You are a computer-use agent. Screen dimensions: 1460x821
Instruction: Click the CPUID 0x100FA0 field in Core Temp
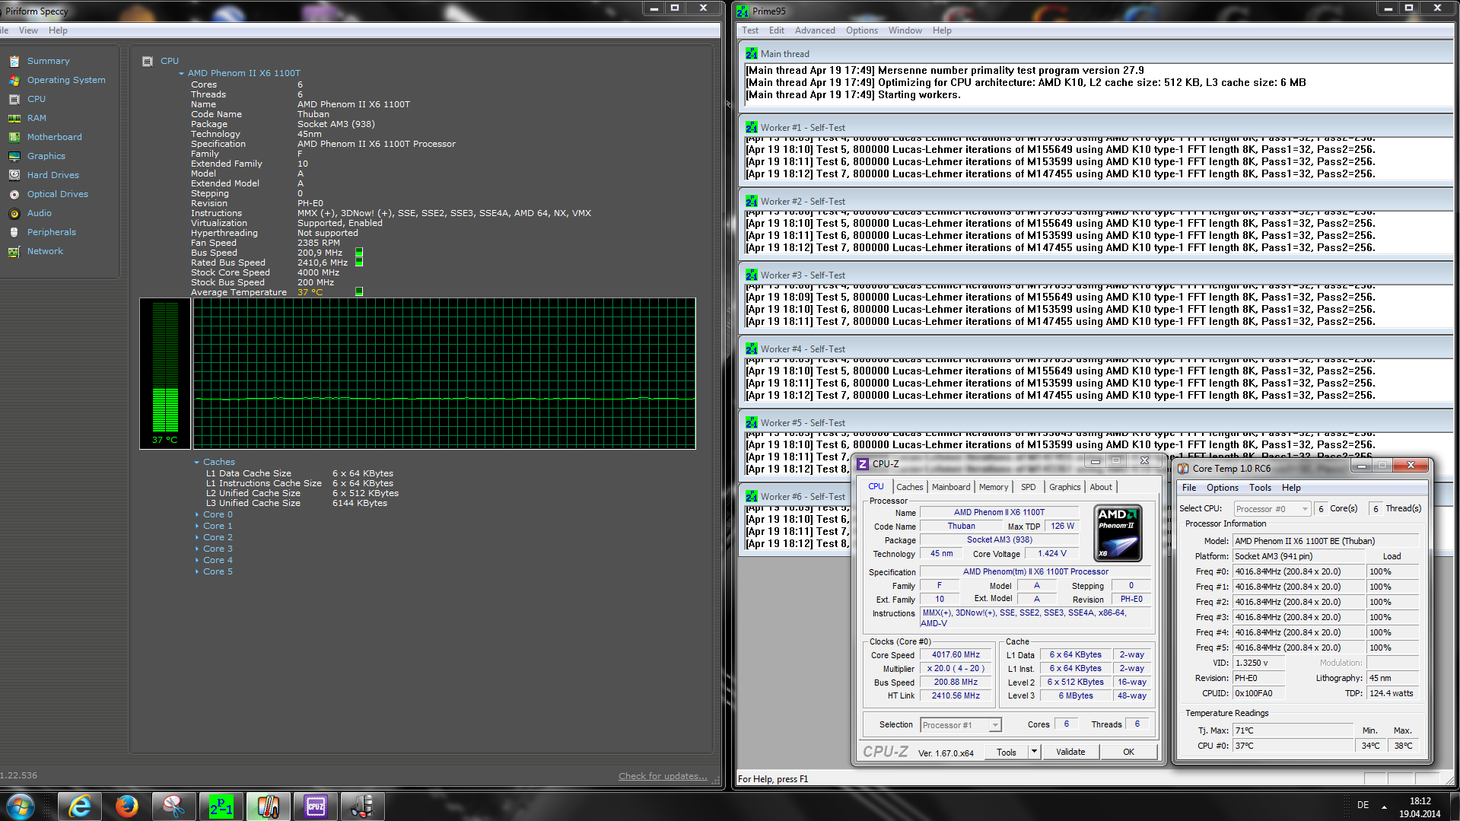(1259, 693)
